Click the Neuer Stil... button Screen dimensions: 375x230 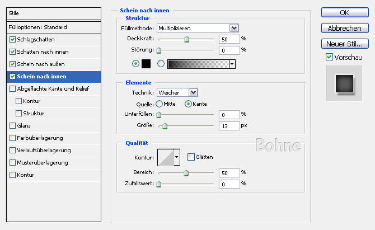pos(344,44)
